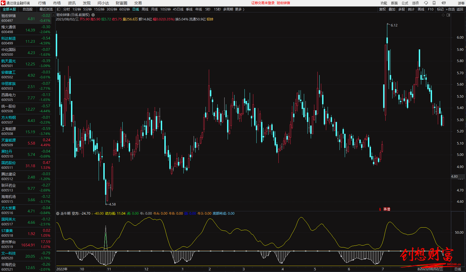The width and height of the screenshot is (466, 272).
Task: Toggle the sidebar panel icon left of 分时
Action: [x=59, y=9]
